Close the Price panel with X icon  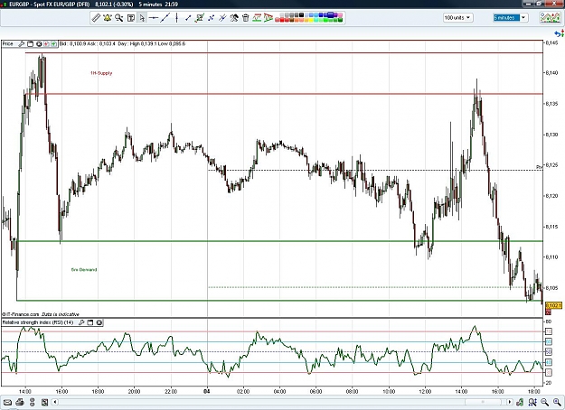click(39, 44)
